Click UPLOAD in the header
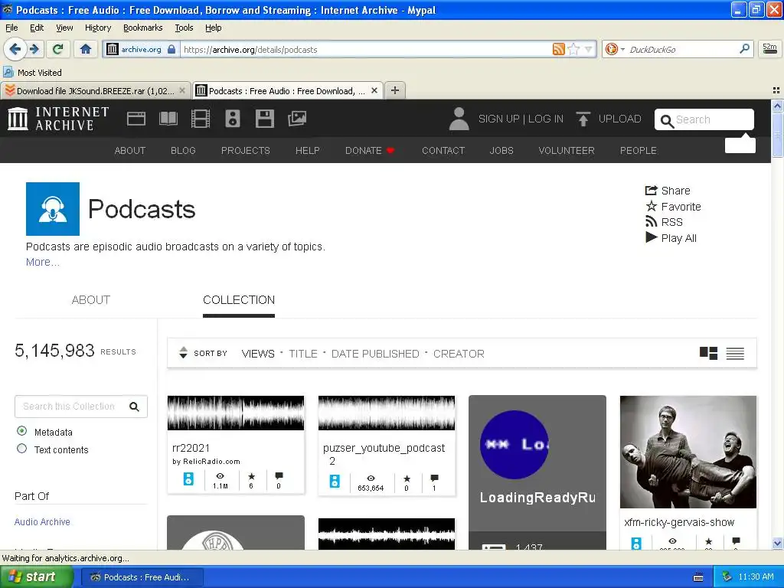The image size is (784, 588). point(619,119)
